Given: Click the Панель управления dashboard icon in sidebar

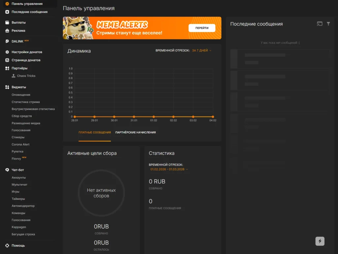Looking at the screenshot, I should [7, 4].
